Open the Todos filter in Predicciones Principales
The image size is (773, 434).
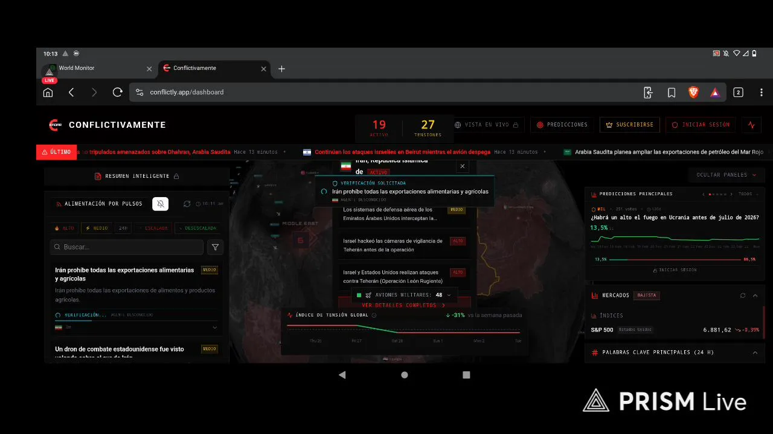point(747,194)
